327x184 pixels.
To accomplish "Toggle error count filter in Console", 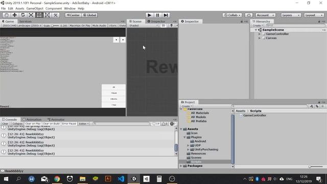I will pos(173,124).
